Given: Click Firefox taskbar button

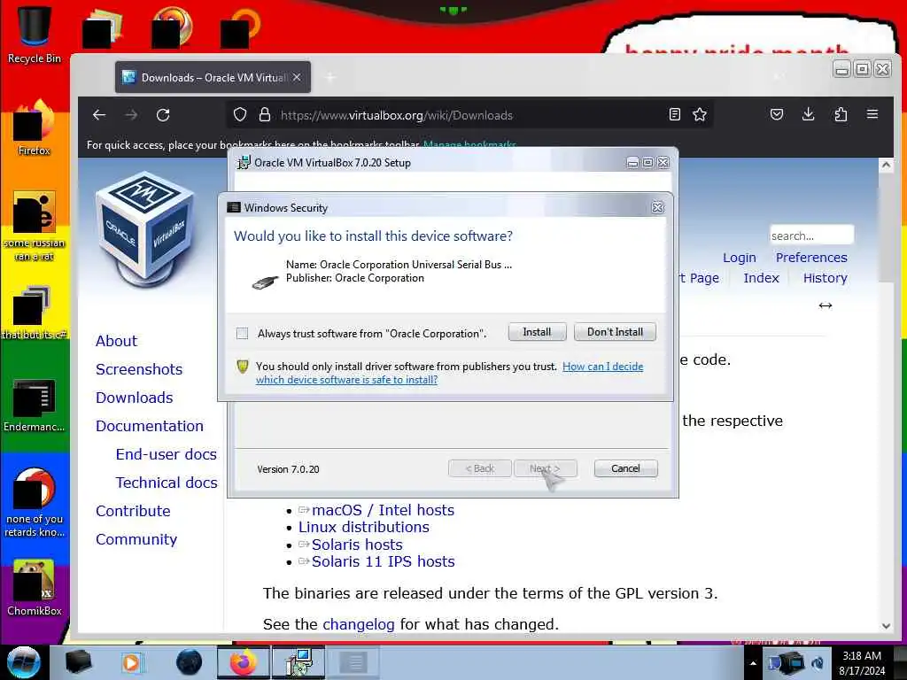Looking at the screenshot, I should coord(243,662).
